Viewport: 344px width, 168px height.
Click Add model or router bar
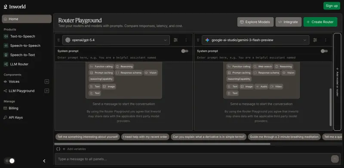point(337,82)
